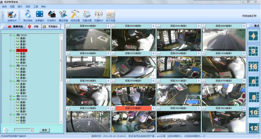The width and height of the screenshot is (261, 139).
Task: Toggle sound on the 码率45528 video pane
Action: pyautogui.click(x=68, y=26)
